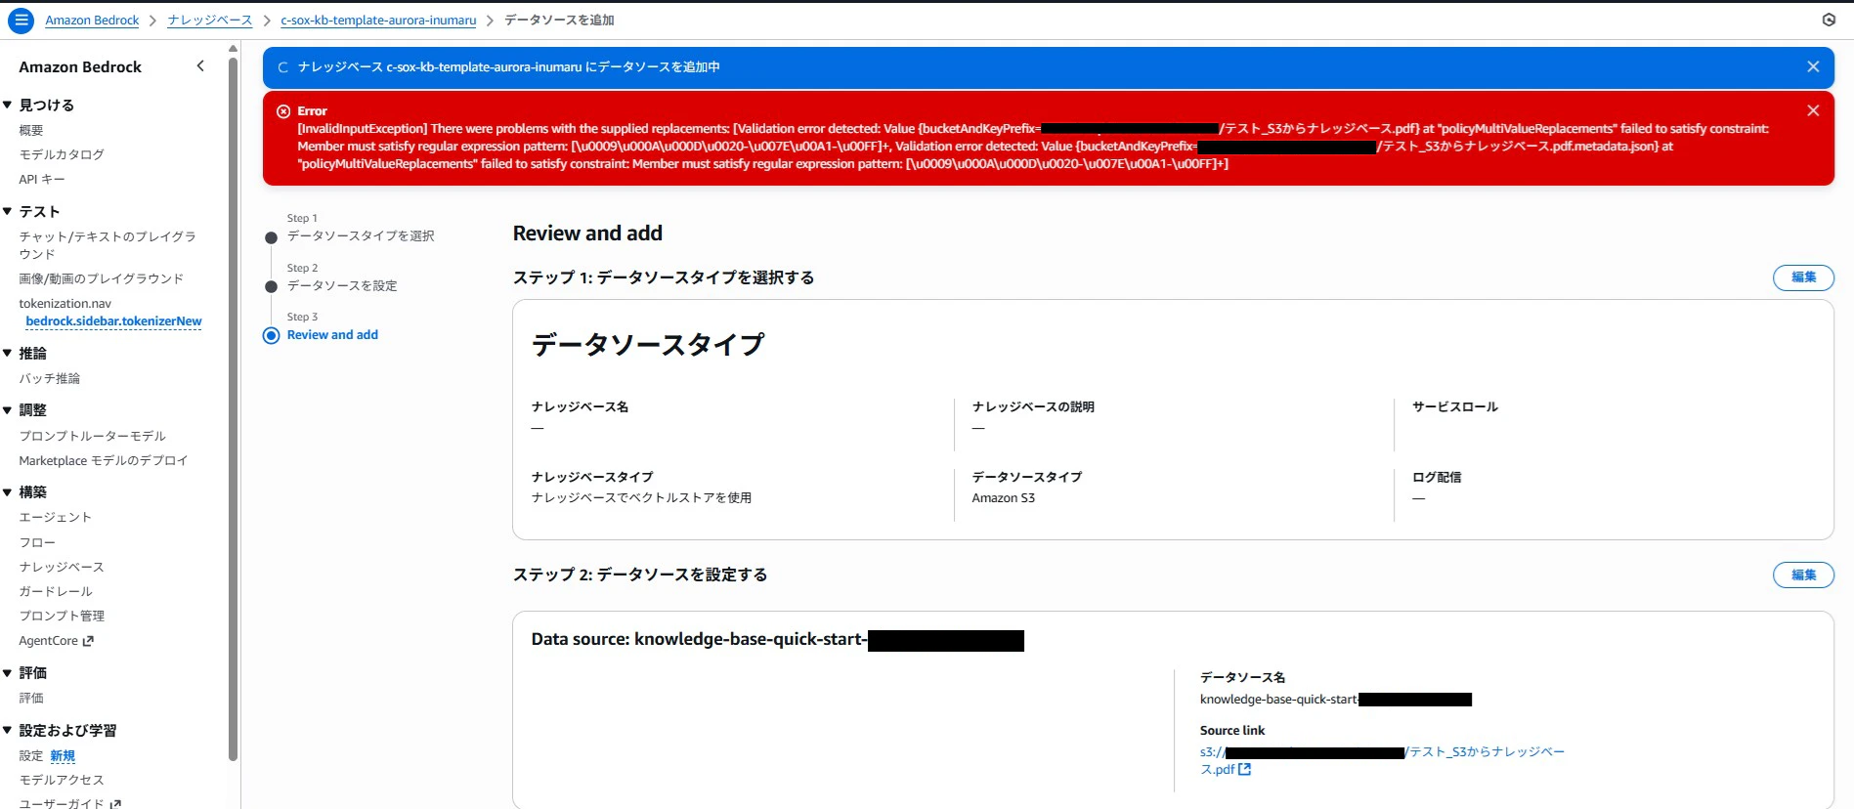Collapse the 設定および学習 section
This screenshot has height=809, width=1854.
(8, 731)
